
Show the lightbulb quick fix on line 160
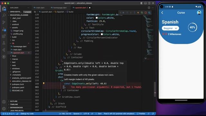[x=44, y=83]
